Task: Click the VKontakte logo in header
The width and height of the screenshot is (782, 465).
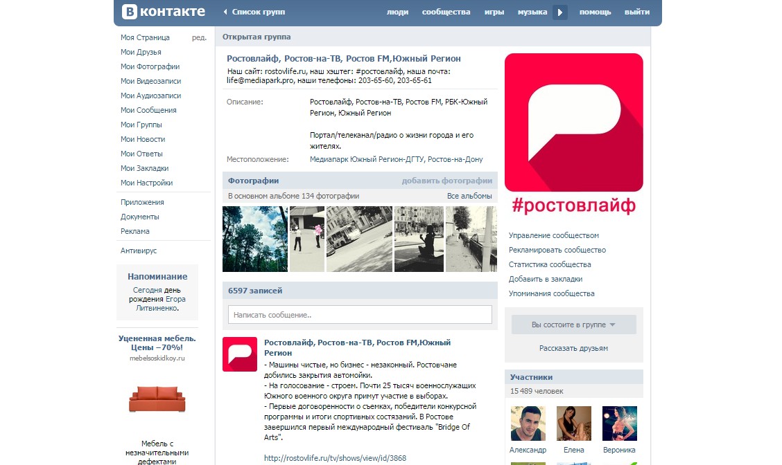Action: [164, 12]
